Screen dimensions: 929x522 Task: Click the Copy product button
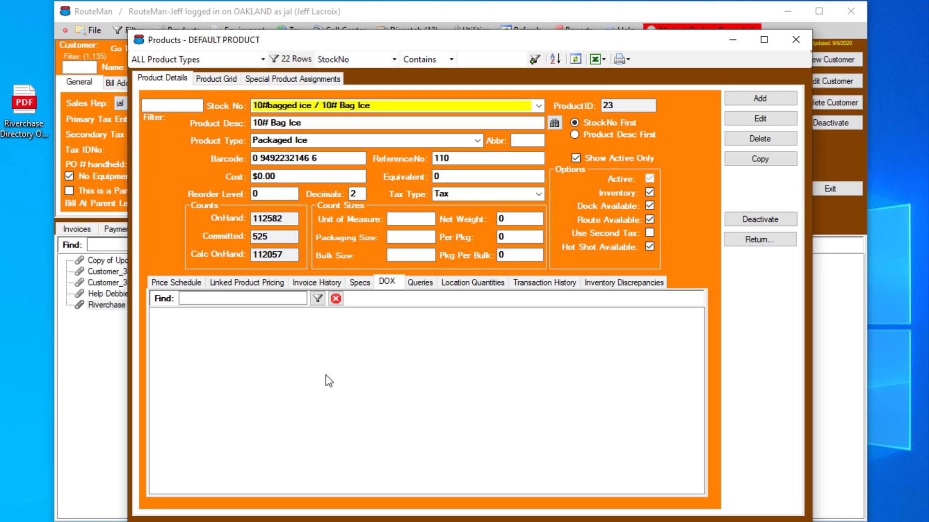[760, 159]
